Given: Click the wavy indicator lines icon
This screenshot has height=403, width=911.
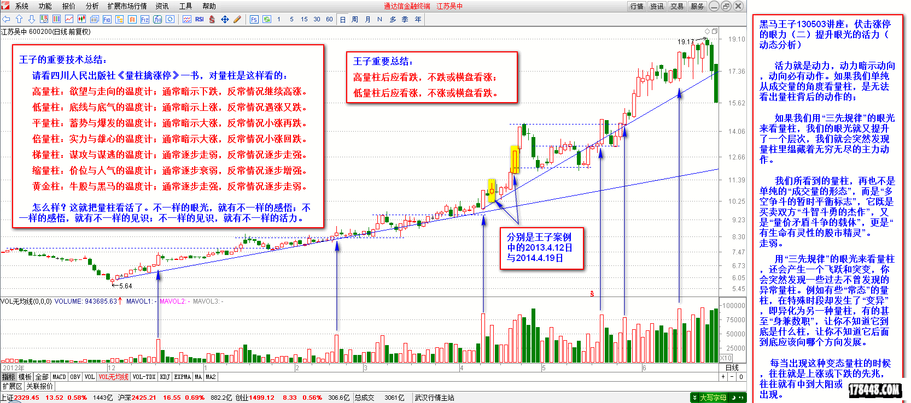Looking at the screenshot, I should coord(187,19).
